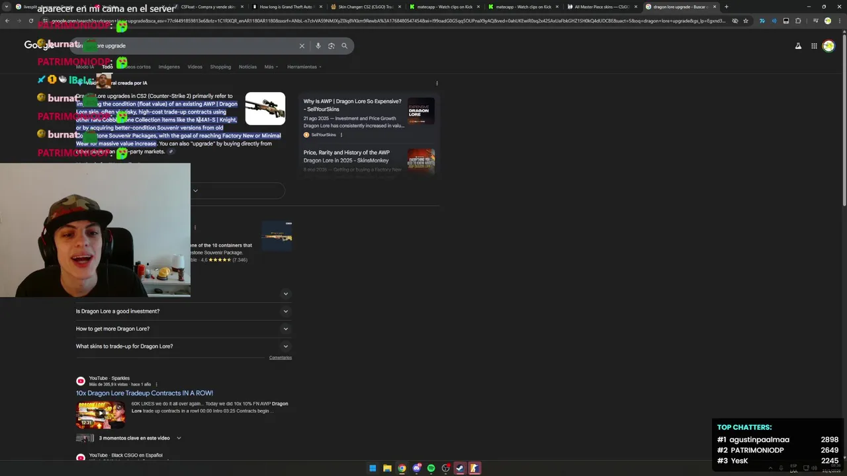Open the SkinsMonkey article thumbnail
847x476 pixels.
coord(421,161)
